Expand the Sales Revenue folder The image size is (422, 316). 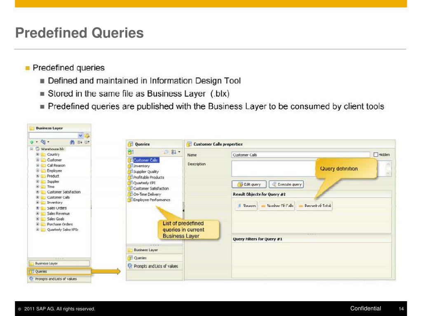pyautogui.click(x=38, y=214)
